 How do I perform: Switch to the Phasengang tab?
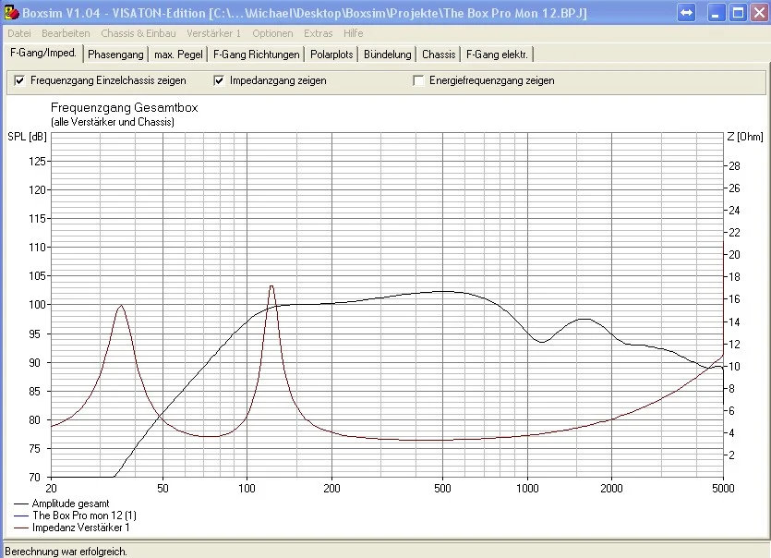point(114,54)
